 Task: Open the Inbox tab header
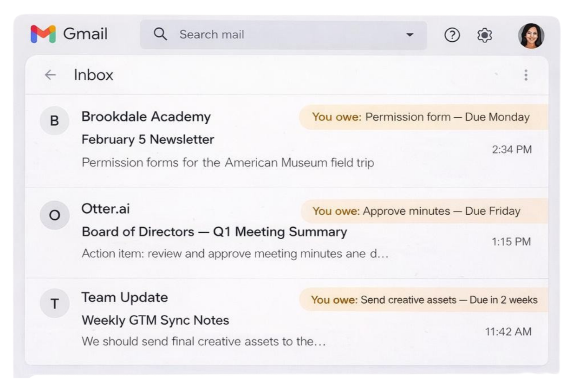[x=94, y=75]
